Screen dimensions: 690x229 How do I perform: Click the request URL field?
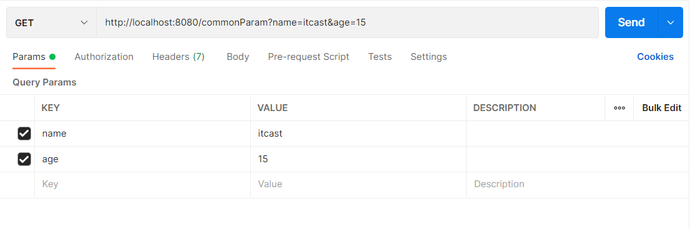pyautogui.click(x=347, y=22)
